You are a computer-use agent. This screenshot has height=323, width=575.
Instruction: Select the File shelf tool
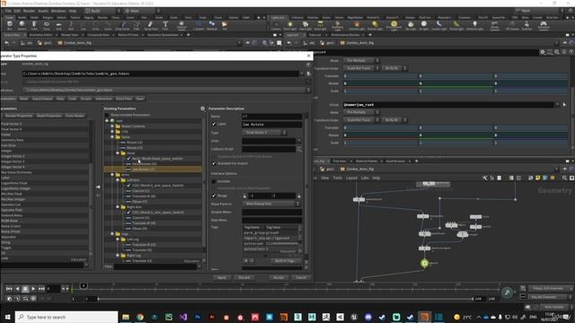click(225, 25)
